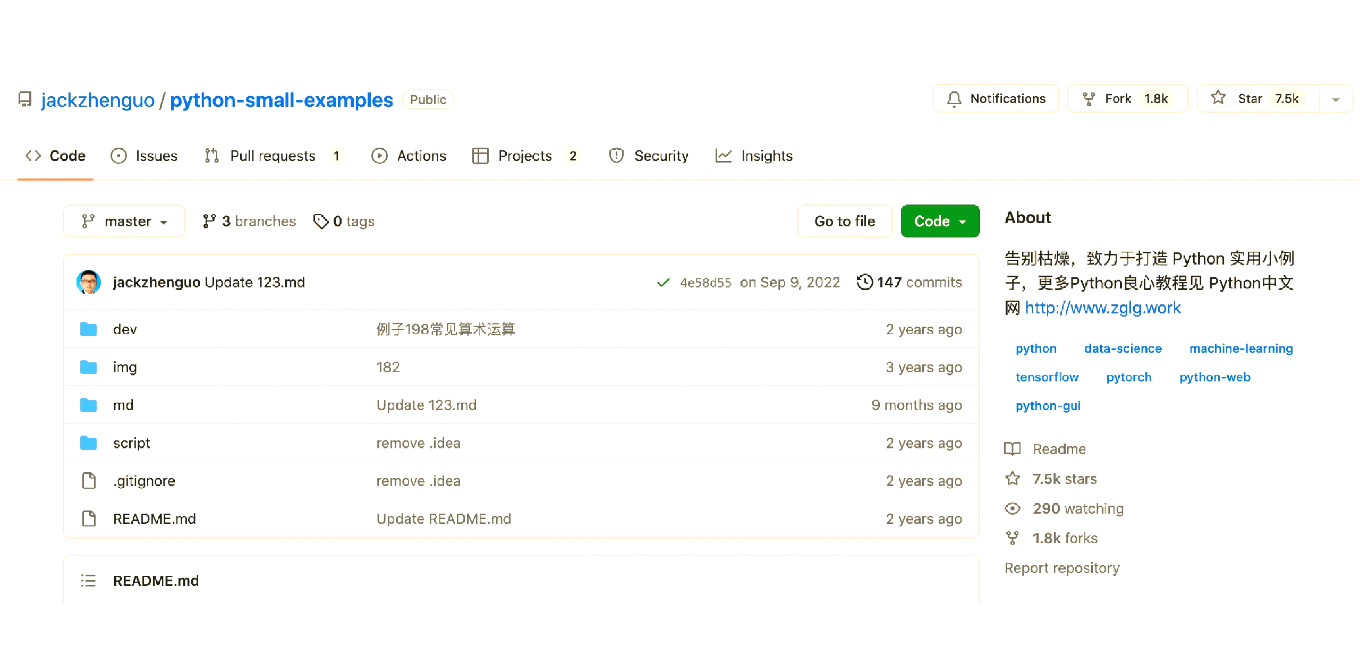Select the python topic tag
Image resolution: width=1360 pixels, height=664 pixels.
click(x=1036, y=348)
